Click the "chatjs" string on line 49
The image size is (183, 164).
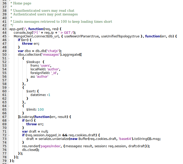[x=53, y=51]
